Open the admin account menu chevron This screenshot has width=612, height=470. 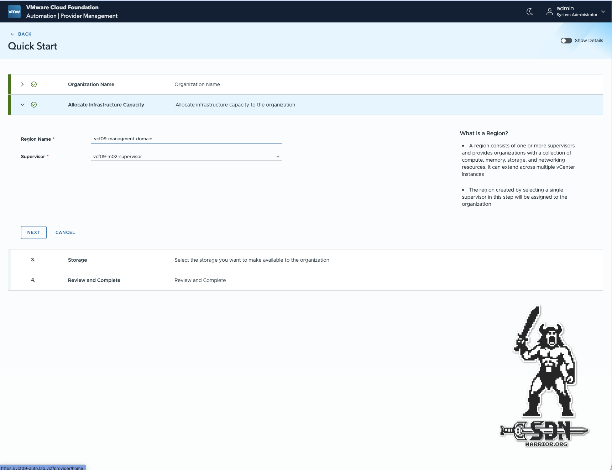(x=603, y=12)
